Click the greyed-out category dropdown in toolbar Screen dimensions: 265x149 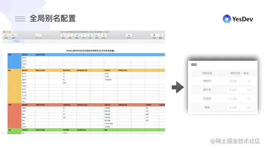click(39, 35)
